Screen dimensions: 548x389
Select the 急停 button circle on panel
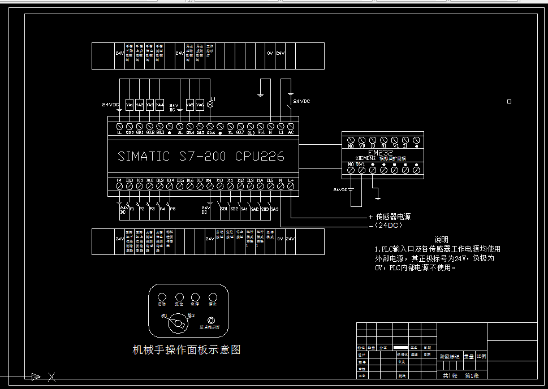coord(195,297)
